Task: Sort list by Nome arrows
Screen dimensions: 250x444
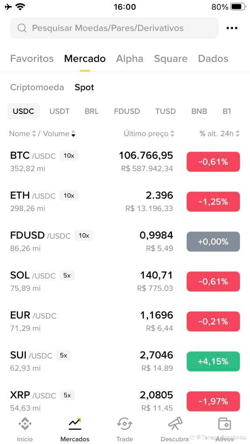Action: point(34,134)
